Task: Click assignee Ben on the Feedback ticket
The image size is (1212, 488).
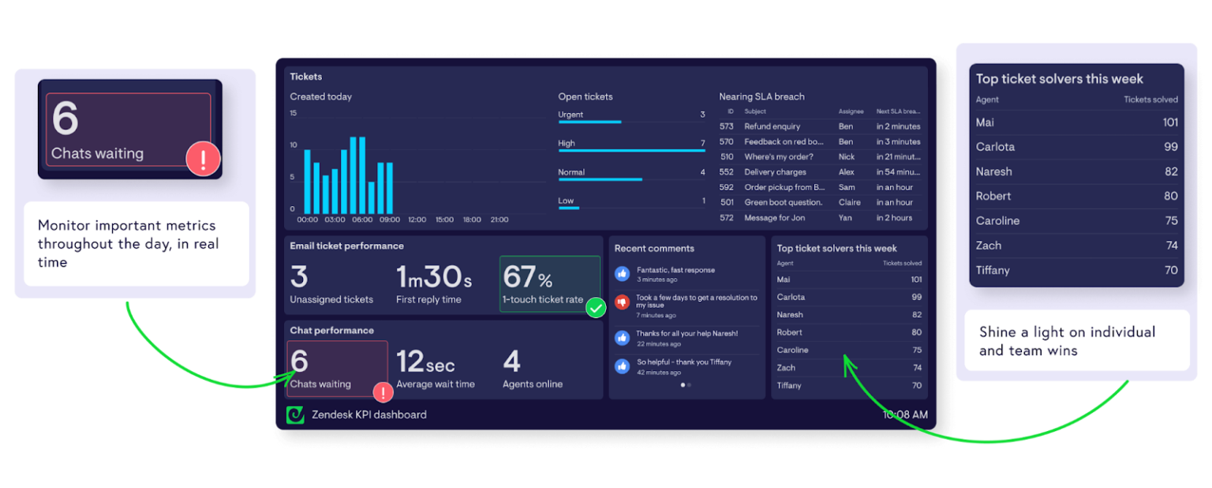Action: pyautogui.click(x=847, y=141)
